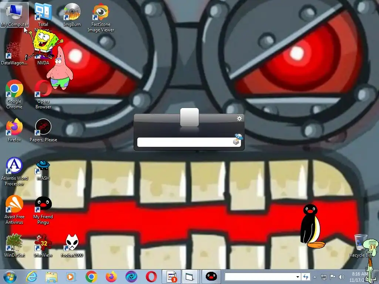Open MASH launcher settings gear
Viewport: 379px width, 284px height.
[239, 119]
